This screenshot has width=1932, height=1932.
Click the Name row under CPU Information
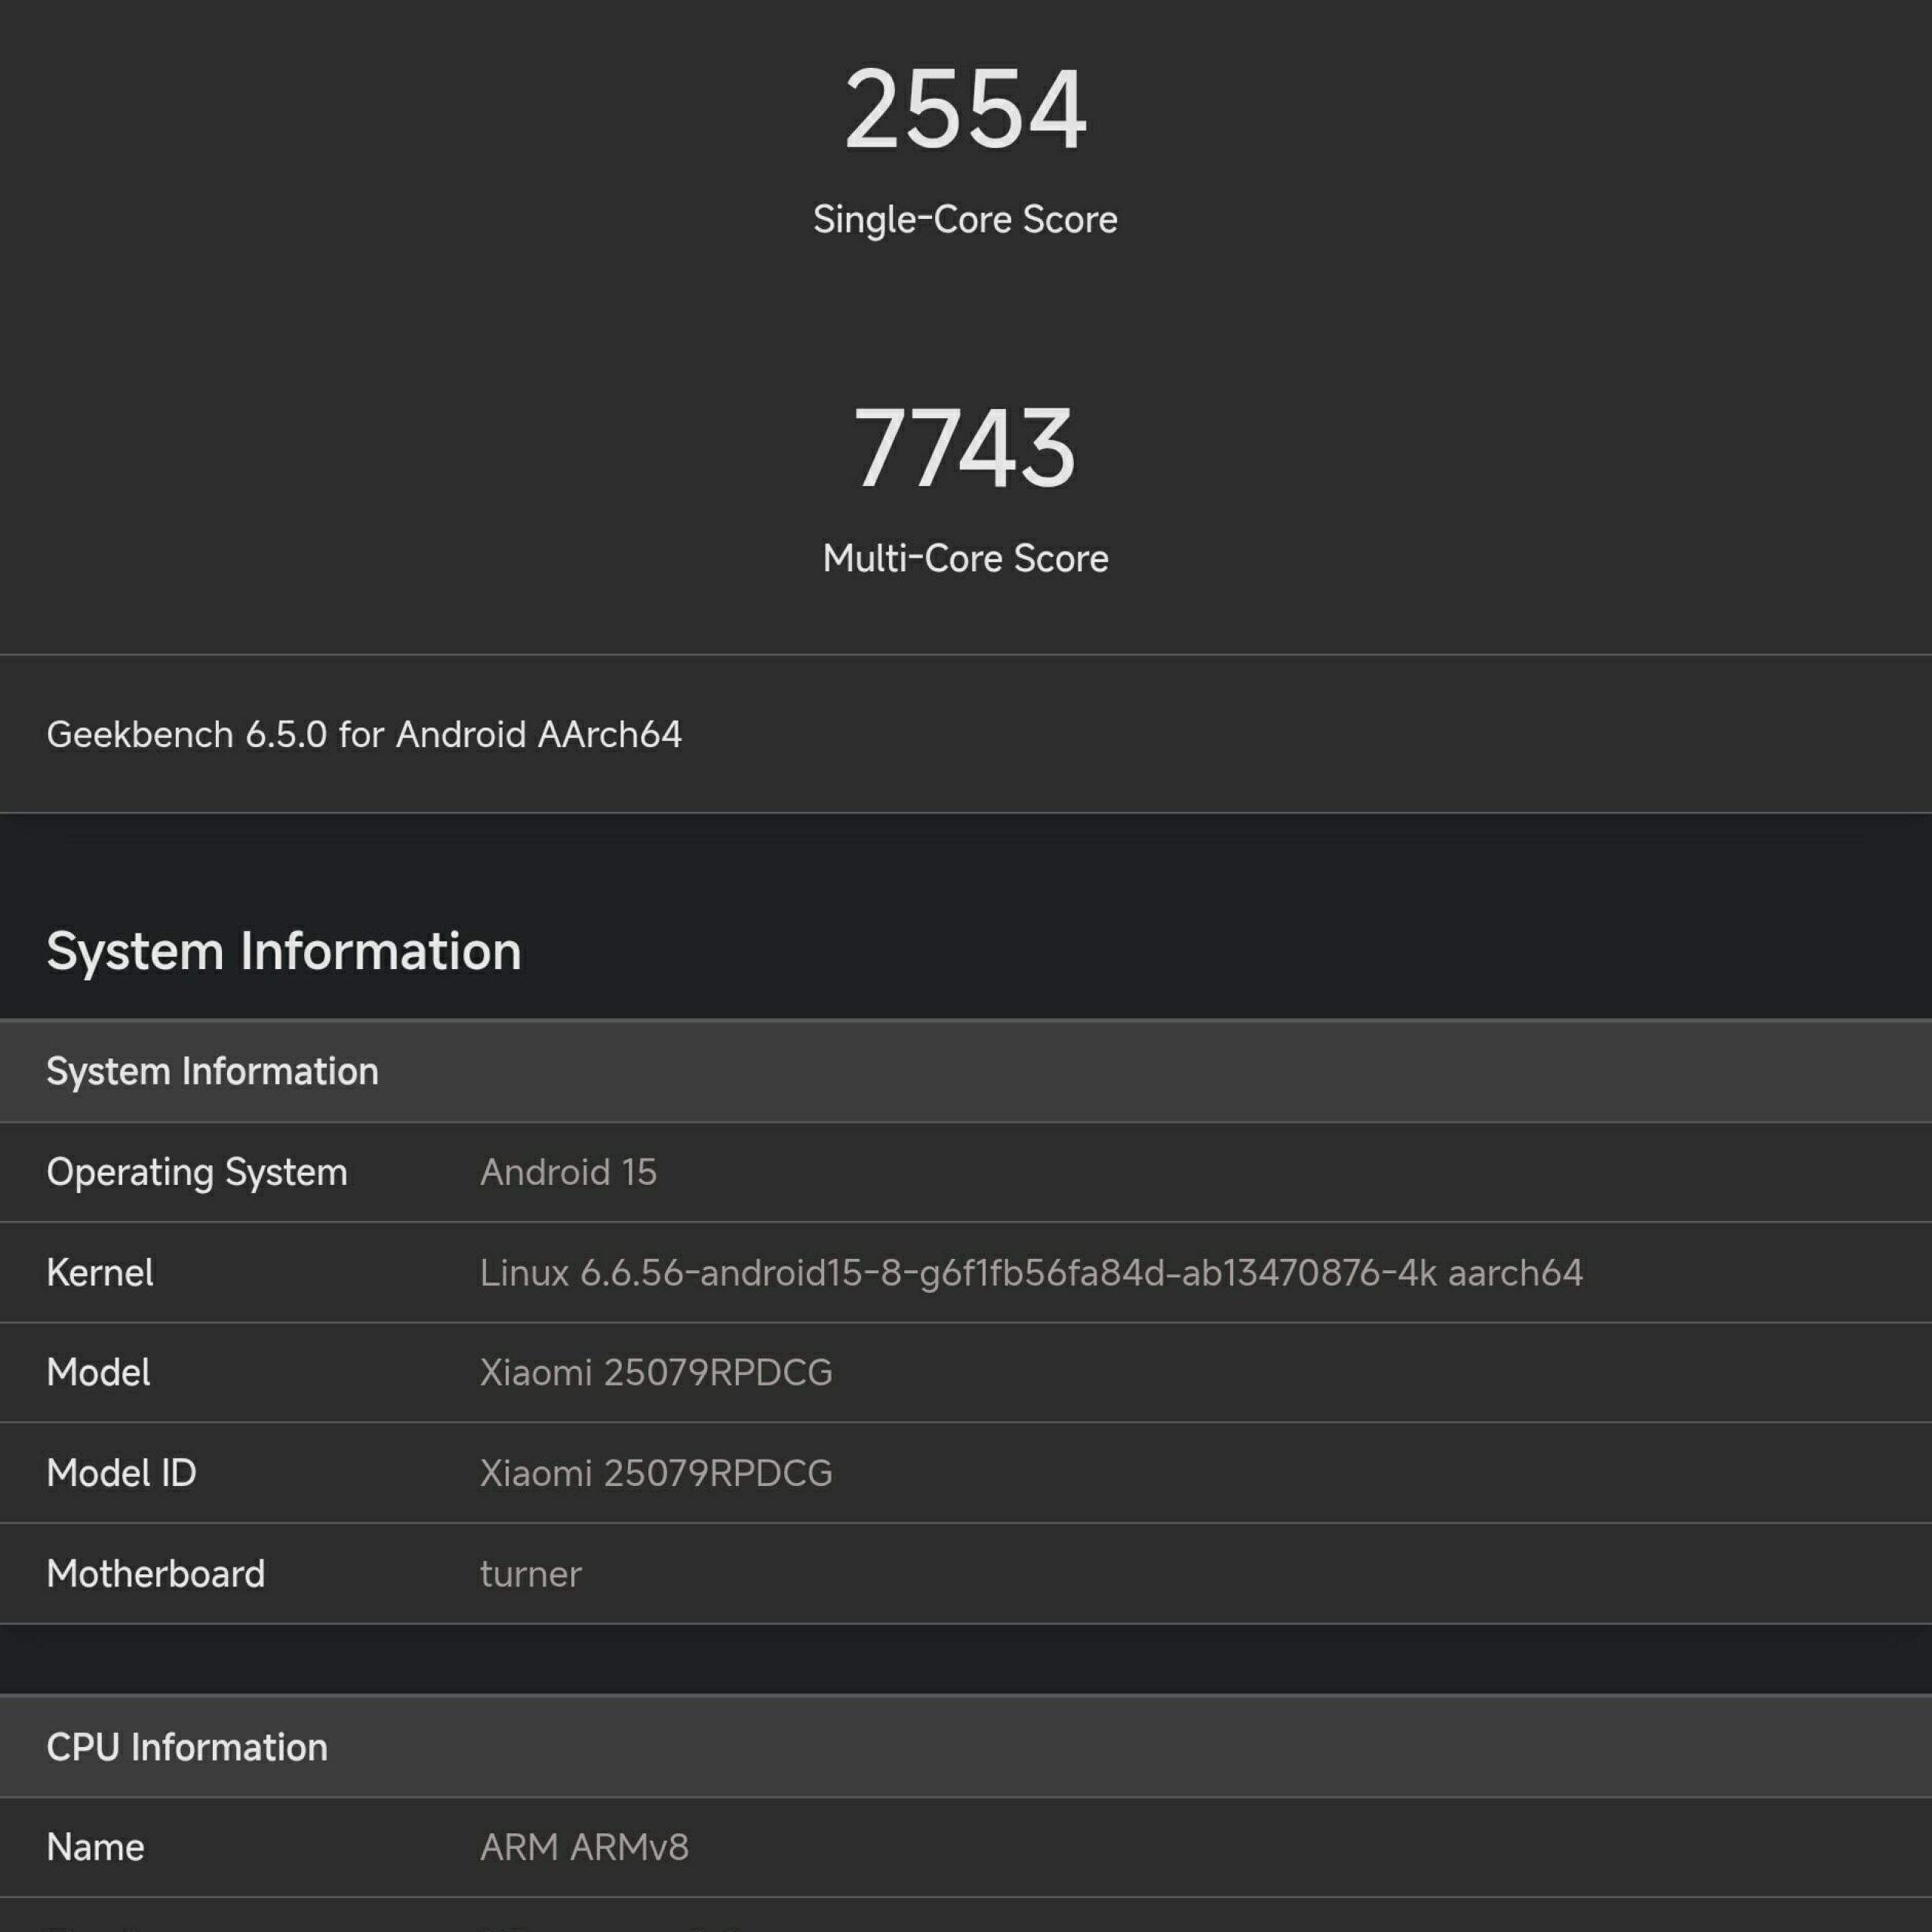click(x=95, y=1847)
